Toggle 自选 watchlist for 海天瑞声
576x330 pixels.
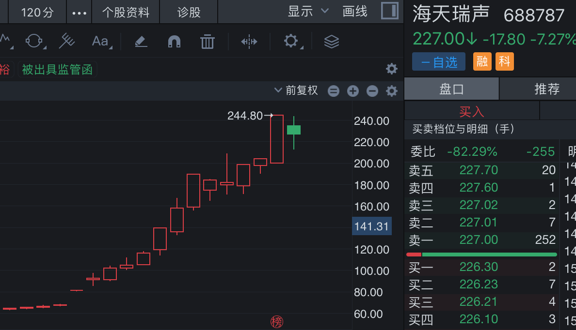click(439, 62)
